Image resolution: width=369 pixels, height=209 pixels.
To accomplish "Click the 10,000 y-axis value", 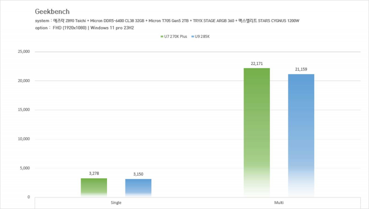I will pos(23,139).
